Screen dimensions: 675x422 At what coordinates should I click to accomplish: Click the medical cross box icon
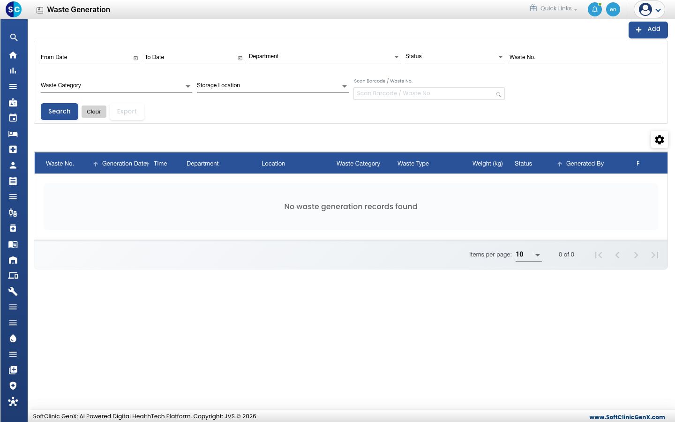pyautogui.click(x=13, y=150)
